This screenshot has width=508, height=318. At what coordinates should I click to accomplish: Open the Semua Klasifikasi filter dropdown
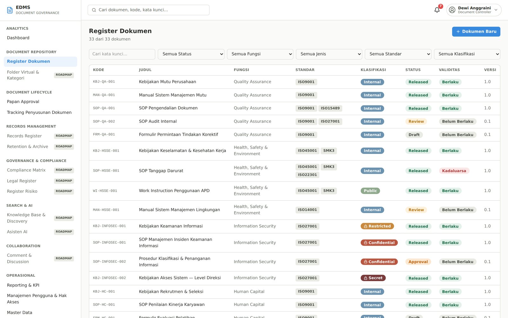467,54
